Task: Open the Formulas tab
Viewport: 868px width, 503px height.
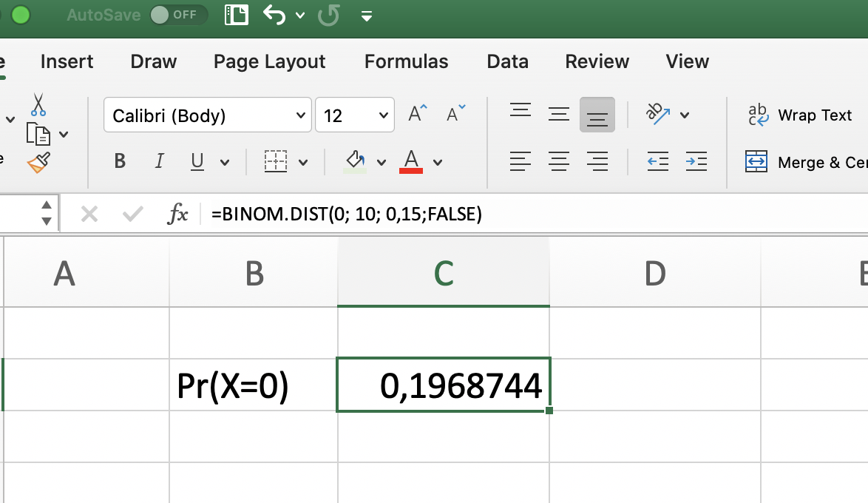Action: [x=406, y=61]
